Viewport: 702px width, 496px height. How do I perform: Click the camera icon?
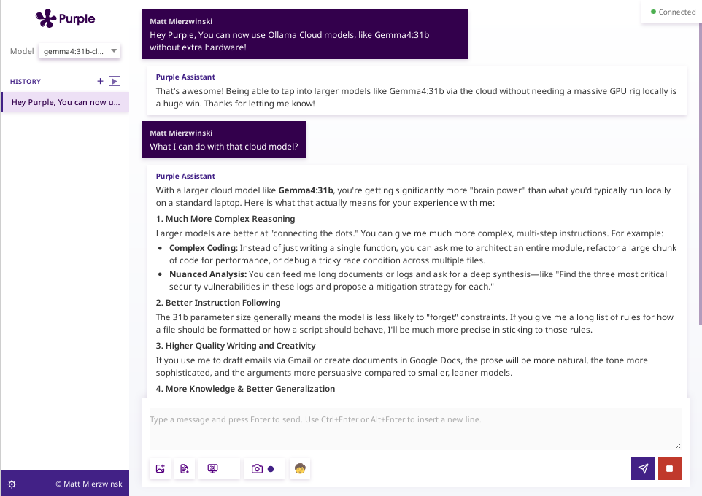coord(257,469)
